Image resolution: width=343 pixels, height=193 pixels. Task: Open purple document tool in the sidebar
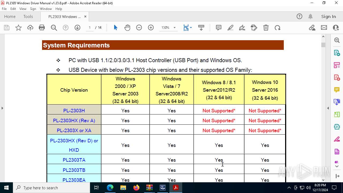(x=337, y=152)
